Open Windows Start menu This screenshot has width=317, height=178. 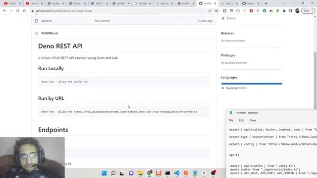[104, 173]
